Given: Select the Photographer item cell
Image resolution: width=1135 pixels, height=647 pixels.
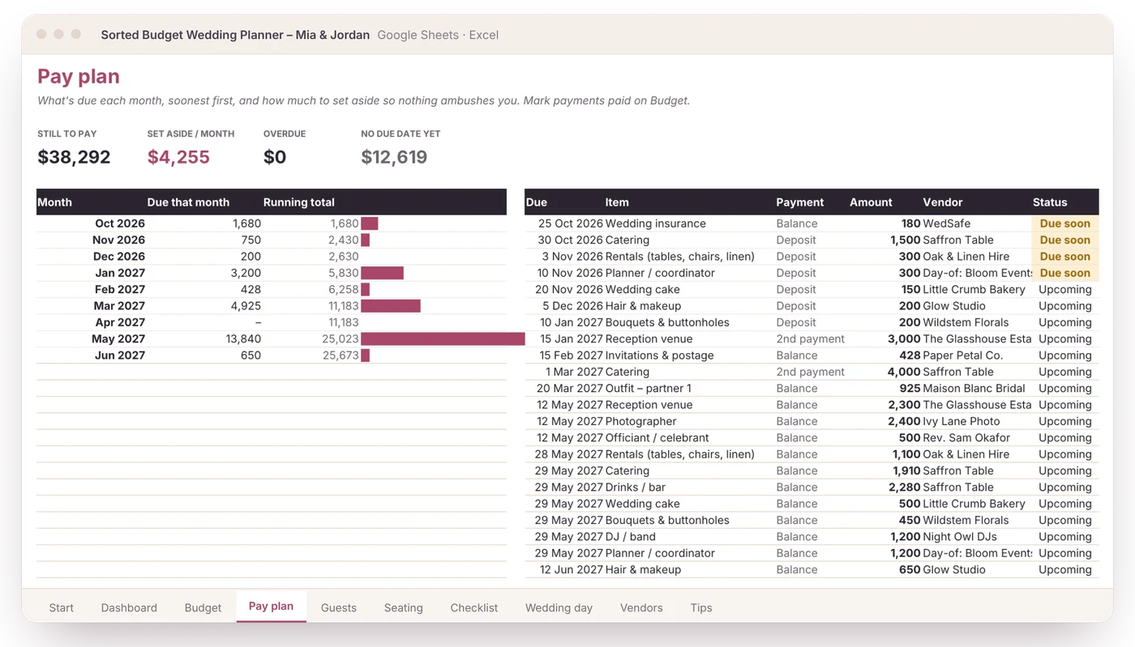Looking at the screenshot, I should [640, 421].
